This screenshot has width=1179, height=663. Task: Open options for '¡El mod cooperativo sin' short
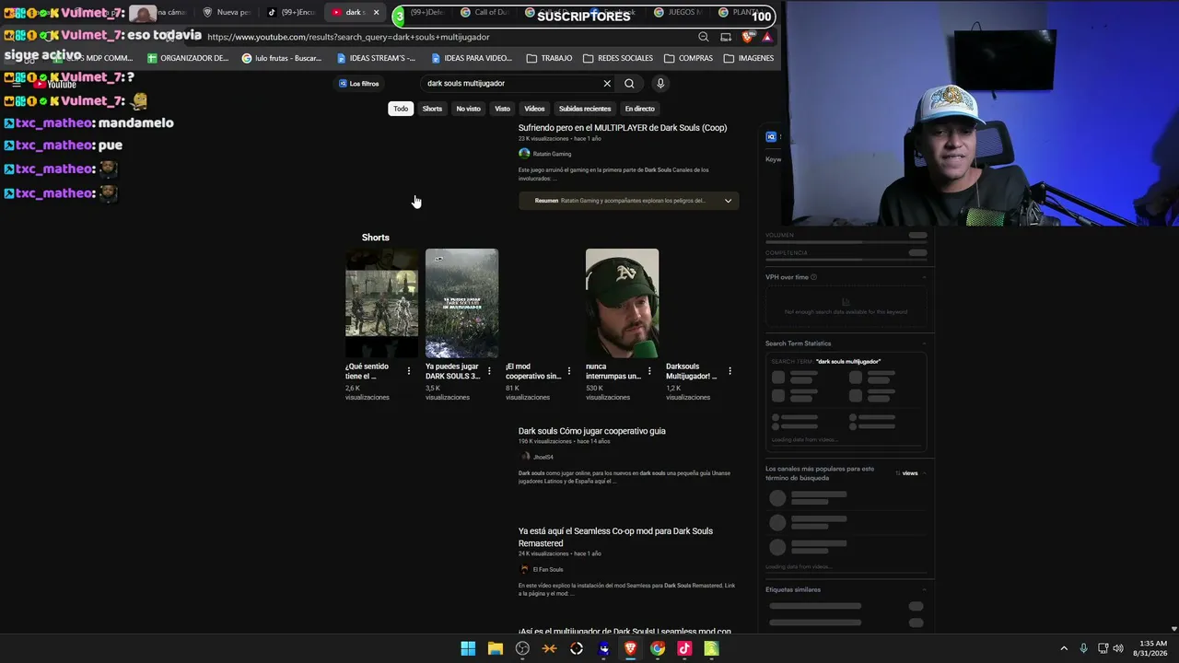coord(569,371)
